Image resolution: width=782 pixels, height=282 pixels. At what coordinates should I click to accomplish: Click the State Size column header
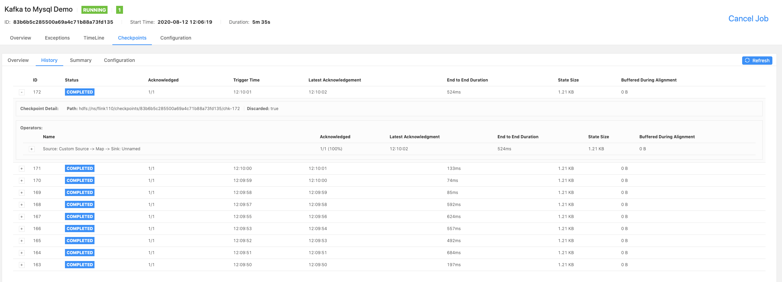[568, 80]
